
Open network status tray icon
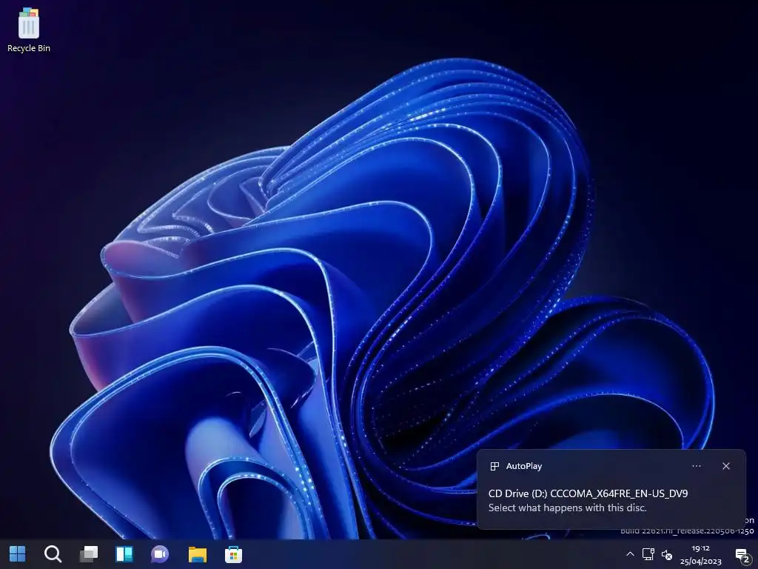[x=648, y=554]
